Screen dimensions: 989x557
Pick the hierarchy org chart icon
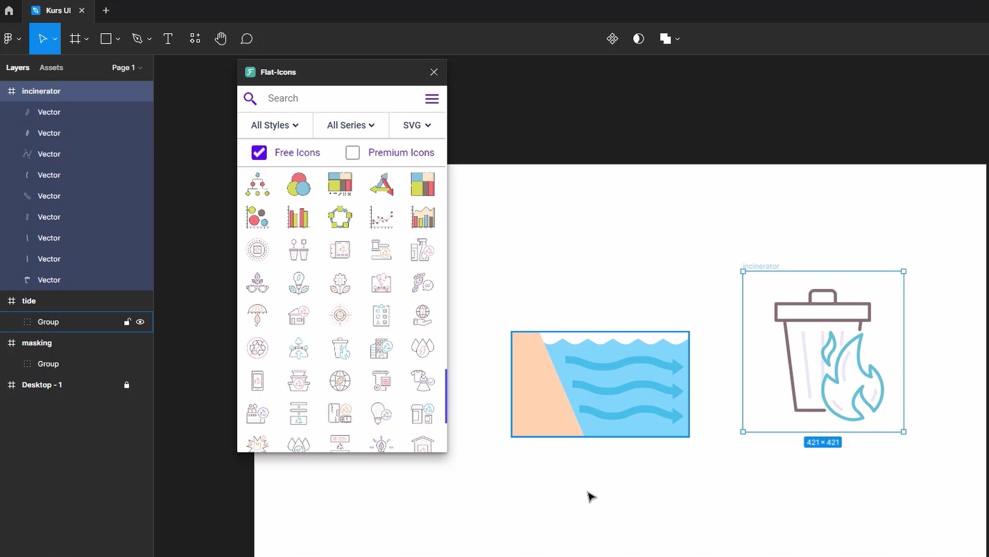click(257, 184)
